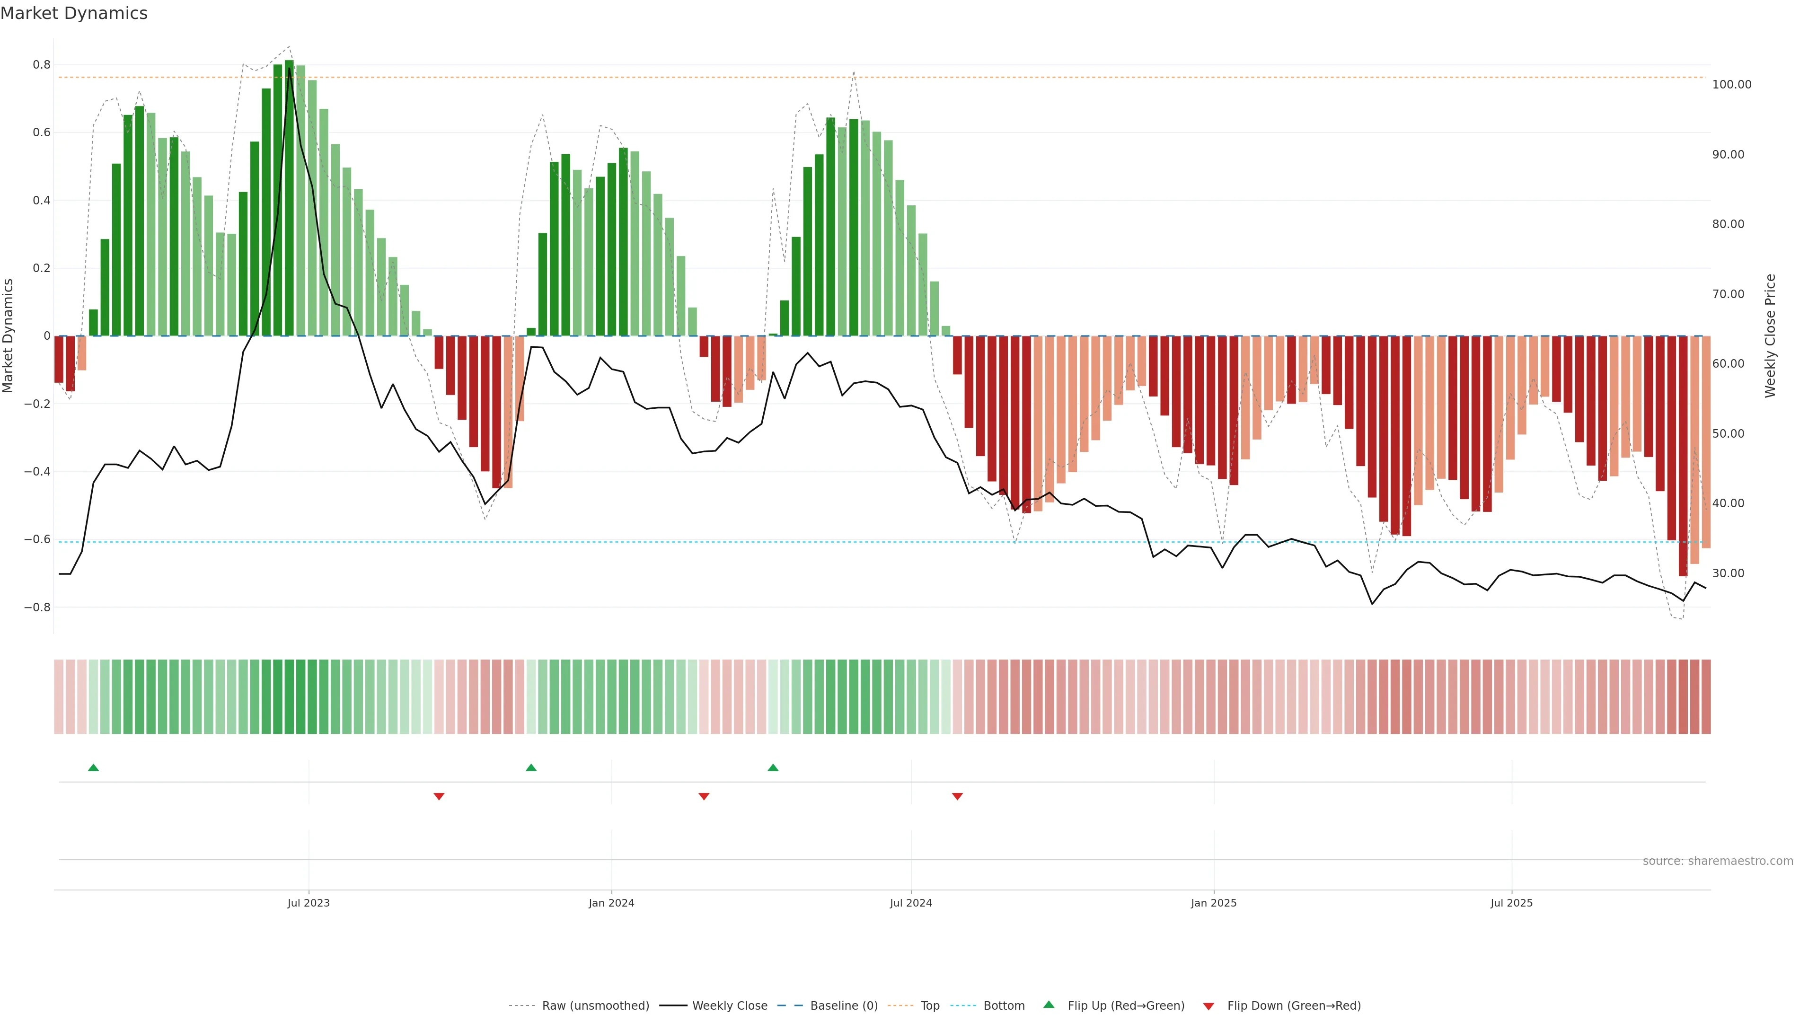
Task: Click the Flip Down legend triangle icon
Action: 1208,1006
